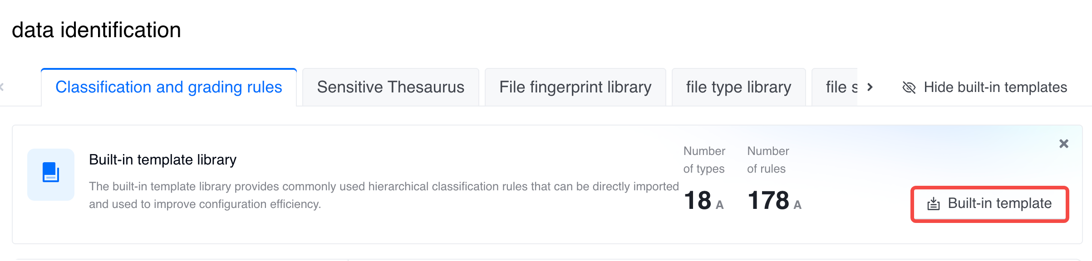This screenshot has height=261, width=1092.
Task: Click the import icon on Built-in template button
Action: (934, 204)
